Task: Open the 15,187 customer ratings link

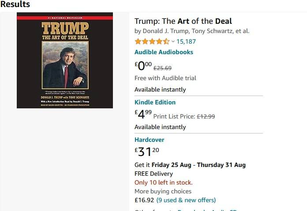Action: pos(186,41)
